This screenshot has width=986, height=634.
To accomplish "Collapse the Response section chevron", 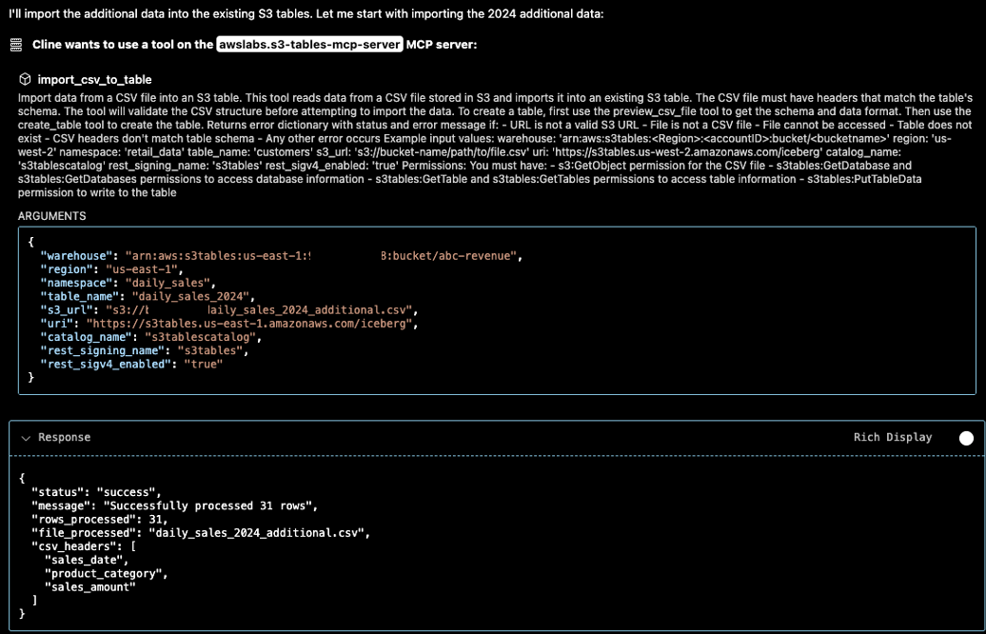I will 25,437.
